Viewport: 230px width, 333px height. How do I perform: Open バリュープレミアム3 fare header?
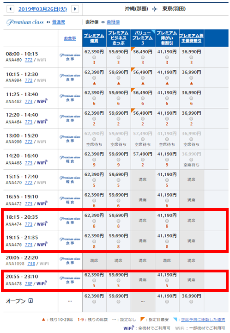coord(143,38)
